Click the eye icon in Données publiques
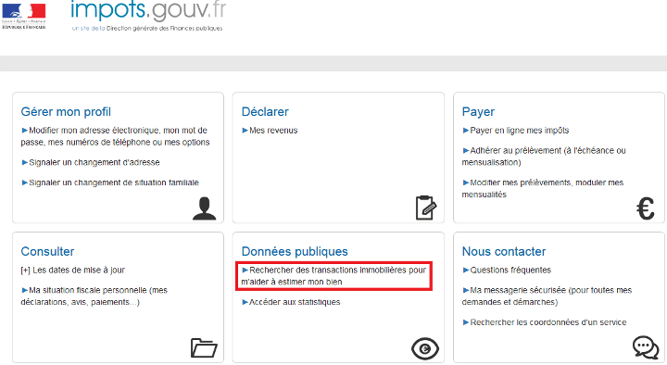 click(x=425, y=349)
